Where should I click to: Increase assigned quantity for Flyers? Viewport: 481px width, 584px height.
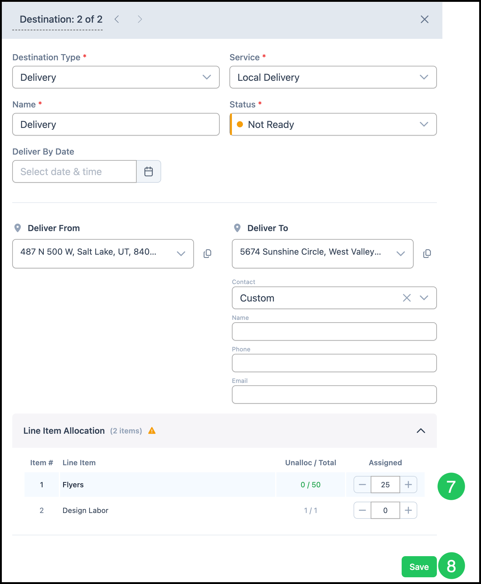[408, 485]
